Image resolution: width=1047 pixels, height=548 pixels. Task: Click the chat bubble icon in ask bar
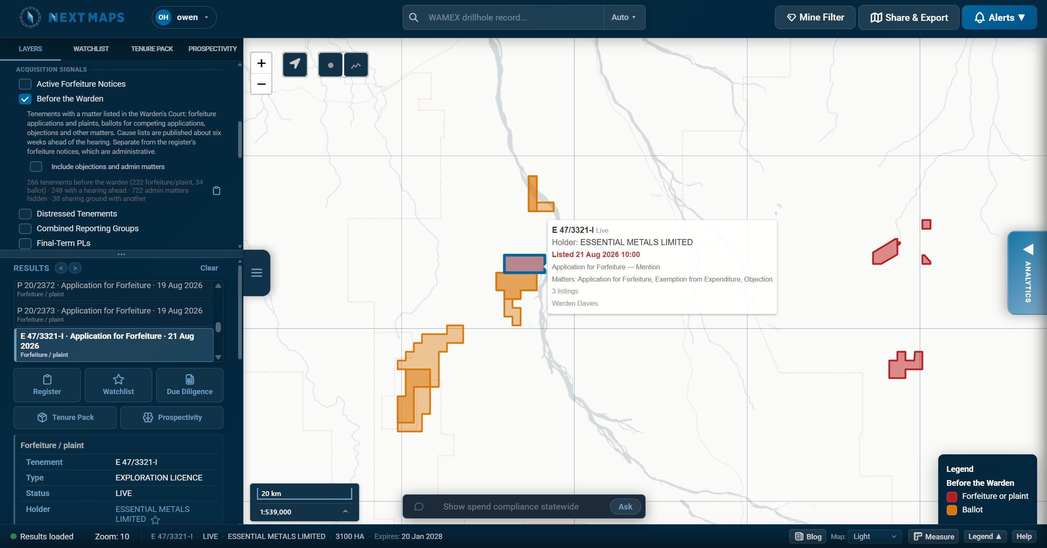[419, 507]
